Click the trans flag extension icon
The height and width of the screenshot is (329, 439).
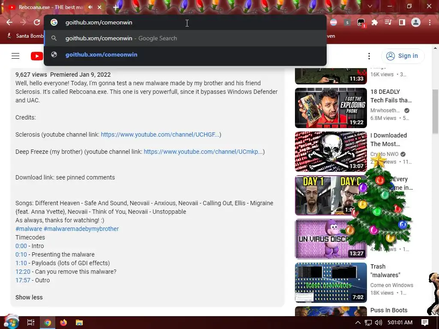(x=334, y=22)
